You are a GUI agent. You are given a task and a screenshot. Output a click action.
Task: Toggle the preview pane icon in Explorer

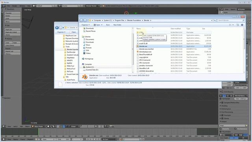point(237,25)
